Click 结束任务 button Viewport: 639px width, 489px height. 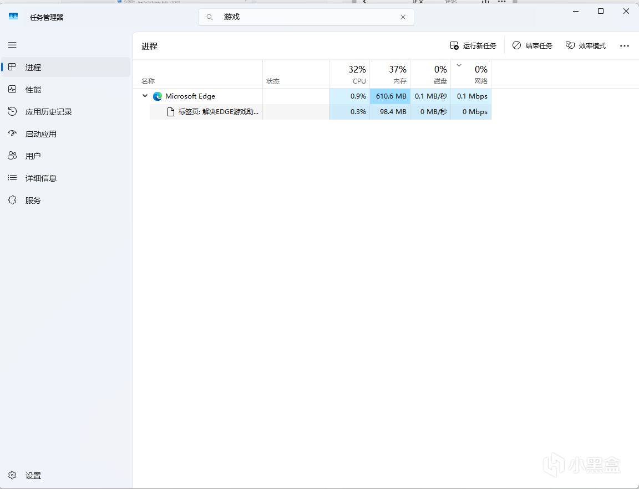click(532, 45)
